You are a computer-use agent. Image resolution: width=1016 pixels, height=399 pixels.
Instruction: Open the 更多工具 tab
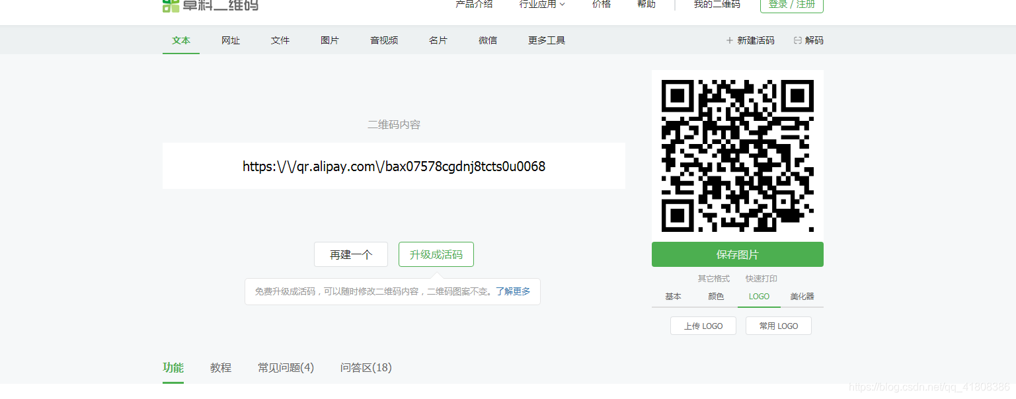(547, 40)
